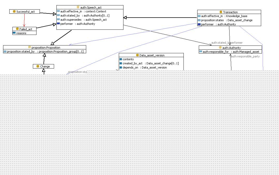
Task: Click the performer property icon in Speech_act
Action: click(58, 24)
